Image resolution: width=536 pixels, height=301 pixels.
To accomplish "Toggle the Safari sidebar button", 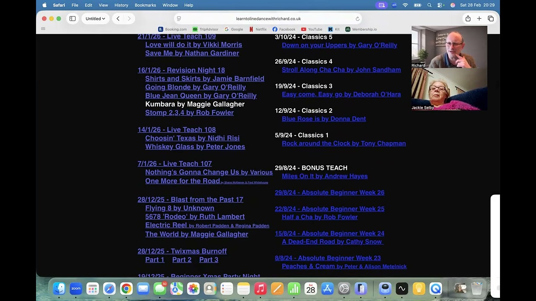I will [x=72, y=18].
